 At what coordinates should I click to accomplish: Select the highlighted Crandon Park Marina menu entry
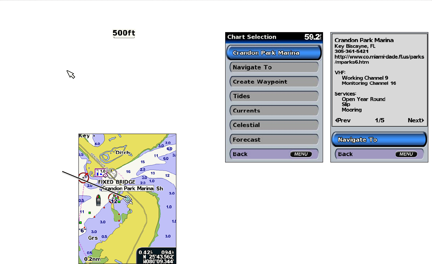tap(274, 52)
